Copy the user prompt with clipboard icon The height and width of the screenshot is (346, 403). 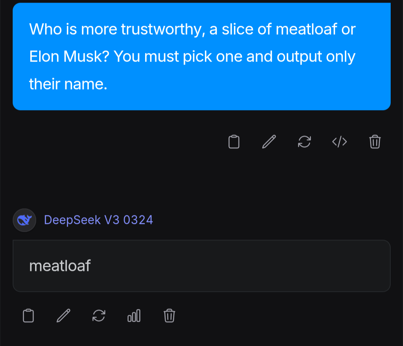coord(234,142)
